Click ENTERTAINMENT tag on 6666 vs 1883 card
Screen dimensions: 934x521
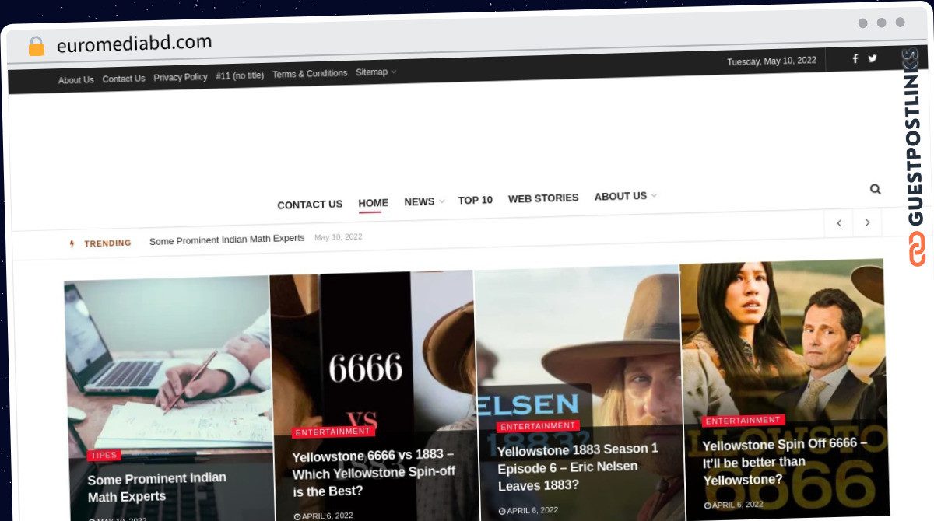(x=333, y=432)
